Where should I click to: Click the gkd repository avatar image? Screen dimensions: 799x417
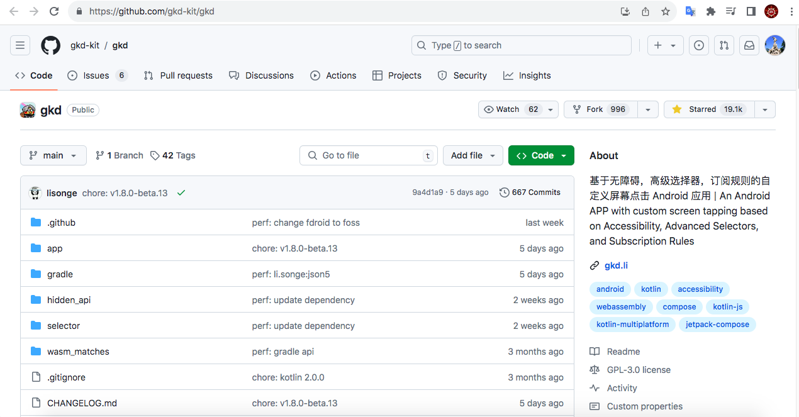[x=28, y=110]
